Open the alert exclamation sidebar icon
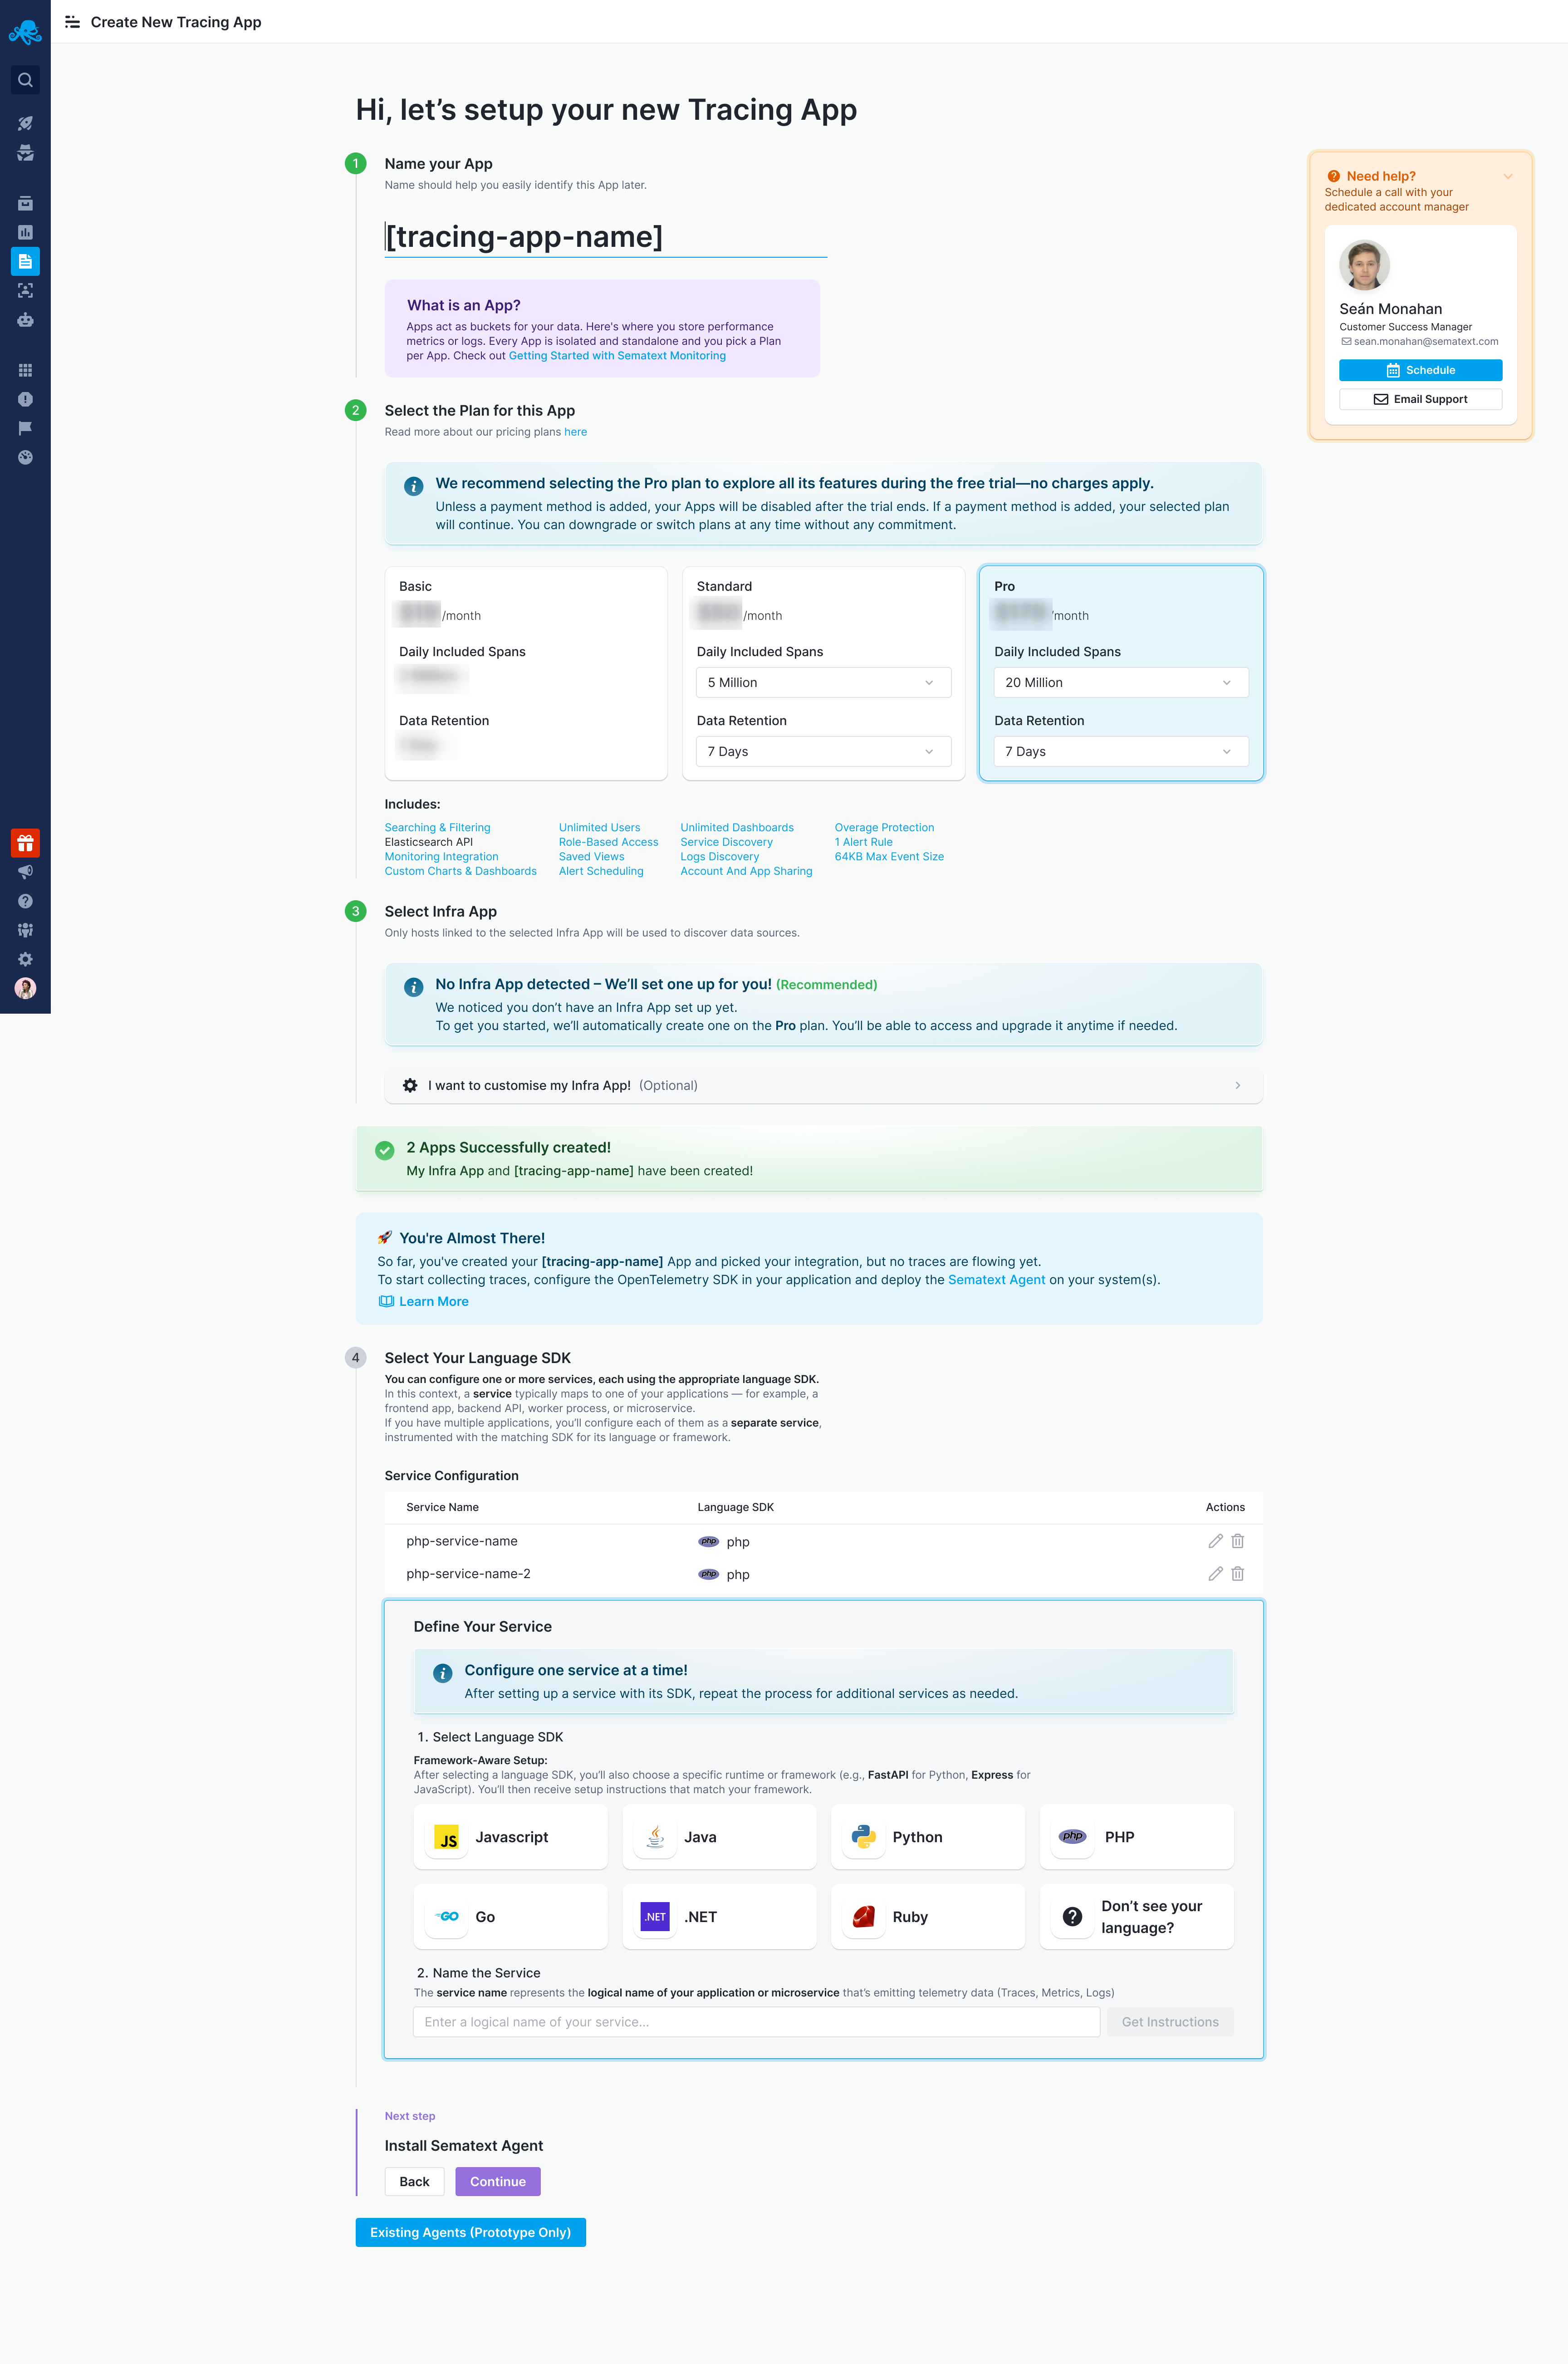1568x2364 pixels. (x=25, y=399)
